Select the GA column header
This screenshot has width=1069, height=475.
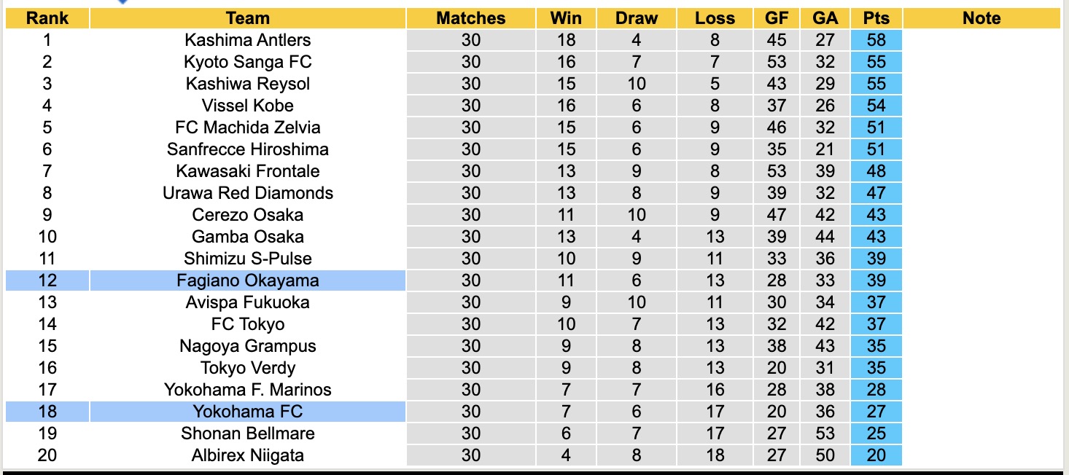point(825,18)
